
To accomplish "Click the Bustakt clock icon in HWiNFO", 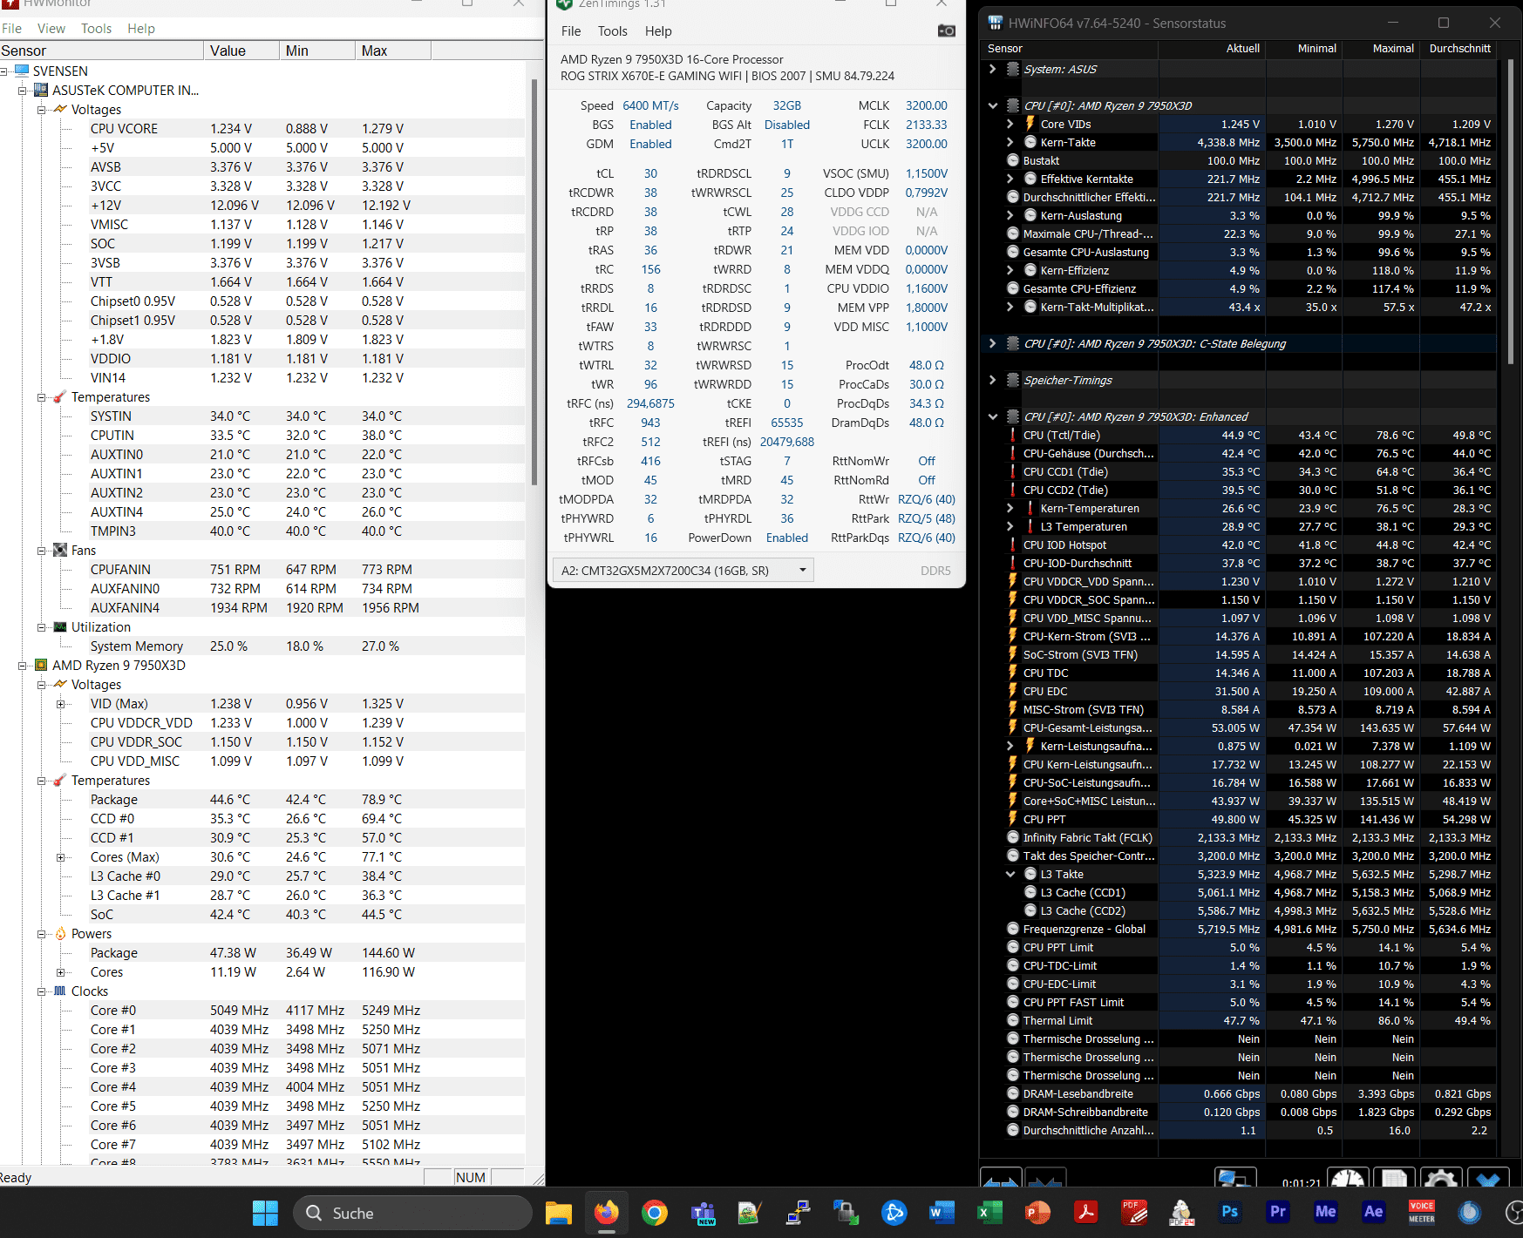I will (1013, 160).
